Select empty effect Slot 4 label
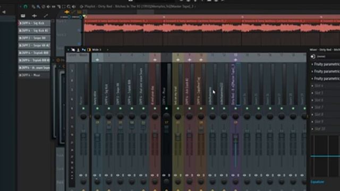The height and width of the screenshot is (191, 340). tap(319, 86)
